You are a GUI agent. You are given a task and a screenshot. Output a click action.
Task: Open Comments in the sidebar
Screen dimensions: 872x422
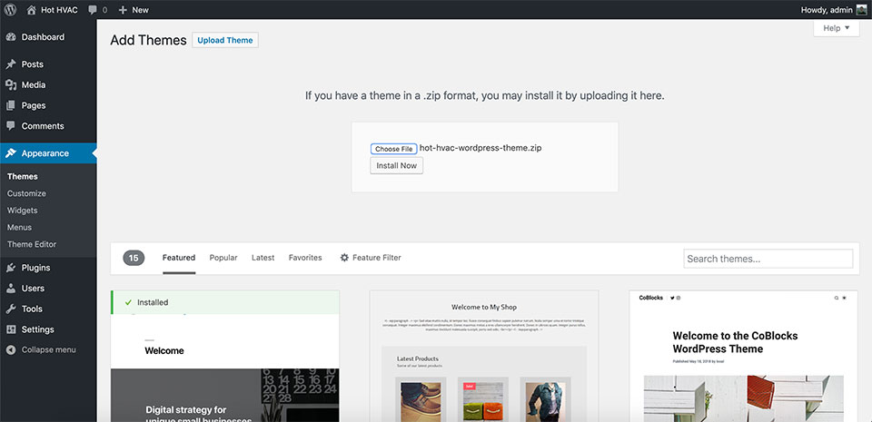click(x=48, y=126)
